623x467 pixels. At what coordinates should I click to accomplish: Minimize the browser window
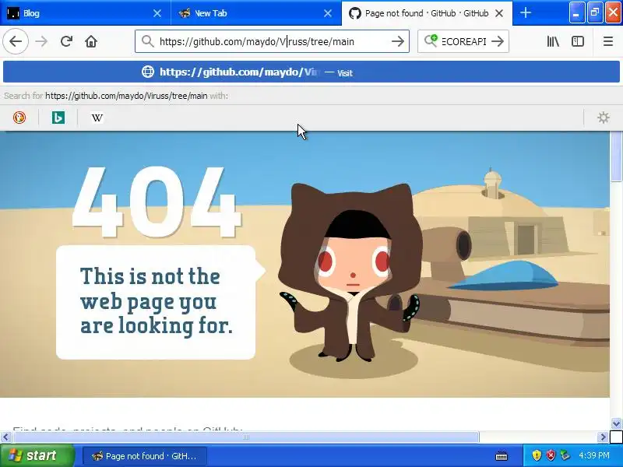tap(576, 12)
